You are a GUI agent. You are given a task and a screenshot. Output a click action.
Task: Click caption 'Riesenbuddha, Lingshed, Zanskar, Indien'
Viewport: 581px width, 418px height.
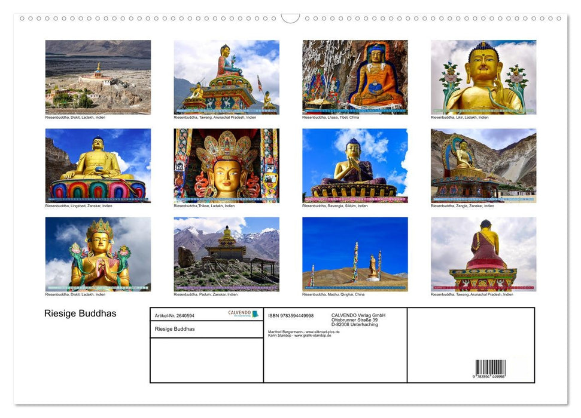click(x=78, y=205)
